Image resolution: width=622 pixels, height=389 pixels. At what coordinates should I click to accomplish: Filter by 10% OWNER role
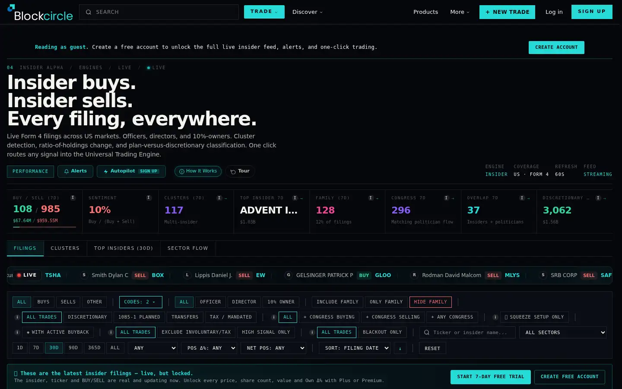281,302
